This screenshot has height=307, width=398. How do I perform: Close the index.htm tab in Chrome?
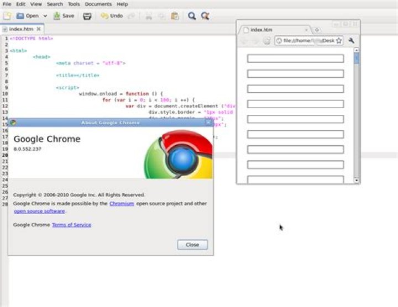[x=306, y=30]
